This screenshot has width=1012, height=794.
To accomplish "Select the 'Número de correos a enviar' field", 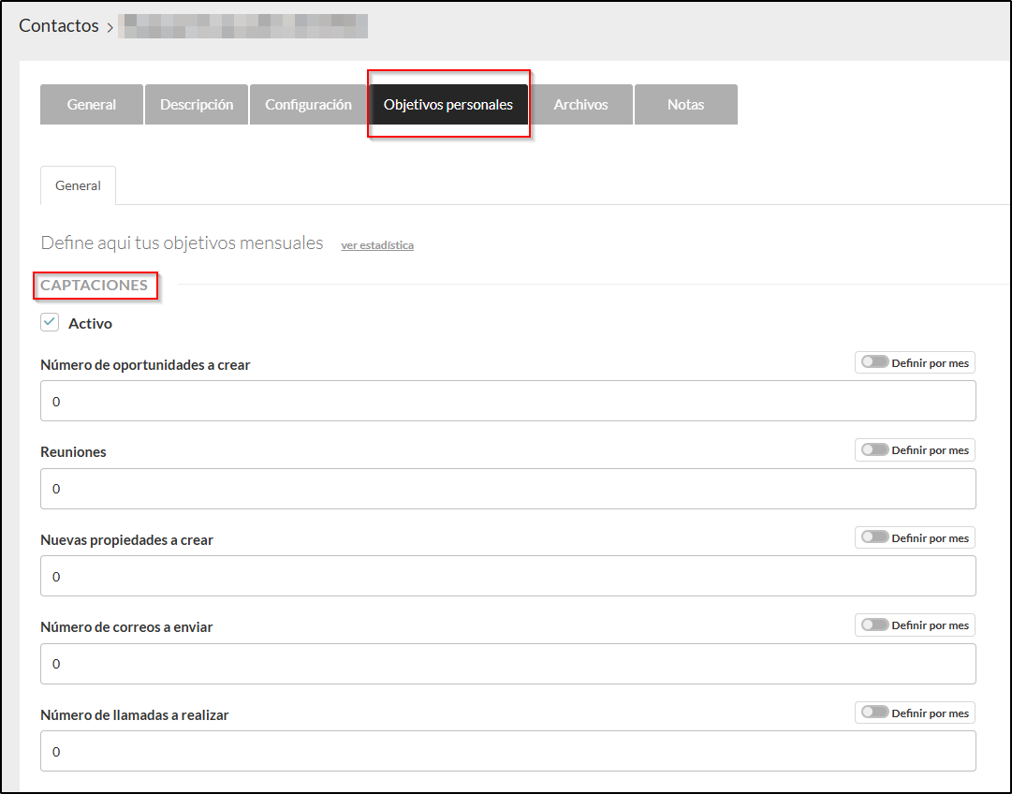I will pos(507,664).
